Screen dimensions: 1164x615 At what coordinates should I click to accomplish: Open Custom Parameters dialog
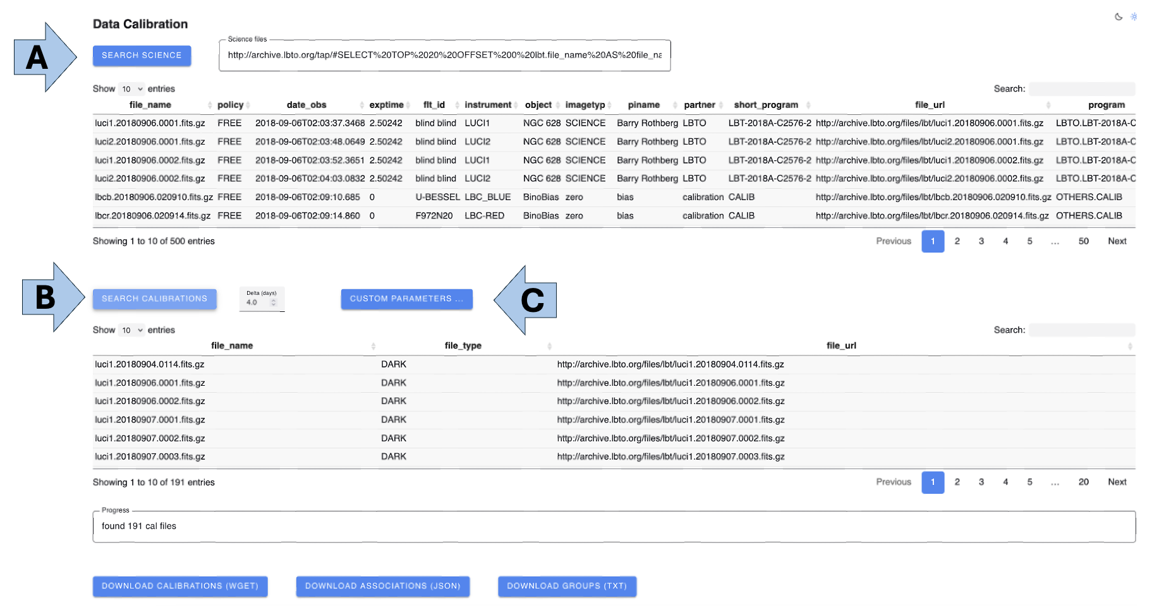tap(406, 299)
